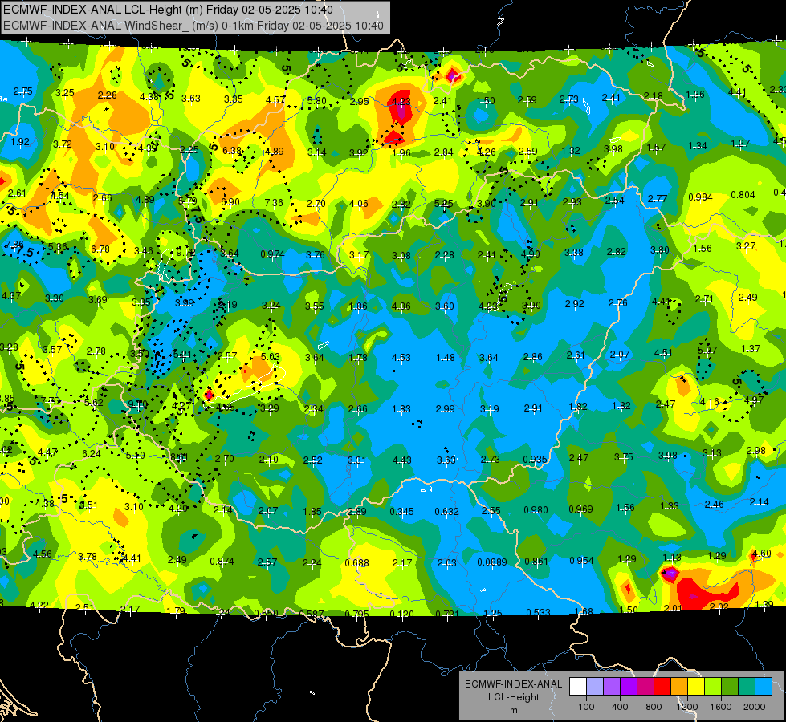Select the wind shear value 7.36
The height and width of the screenshot is (722, 786).
pos(274,202)
